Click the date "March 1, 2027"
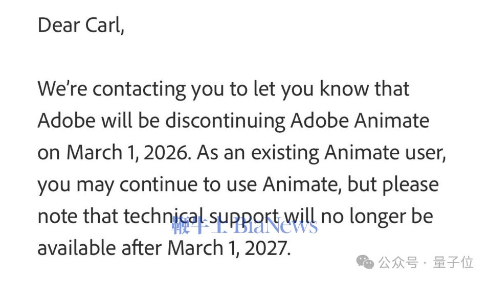 [229, 248]
